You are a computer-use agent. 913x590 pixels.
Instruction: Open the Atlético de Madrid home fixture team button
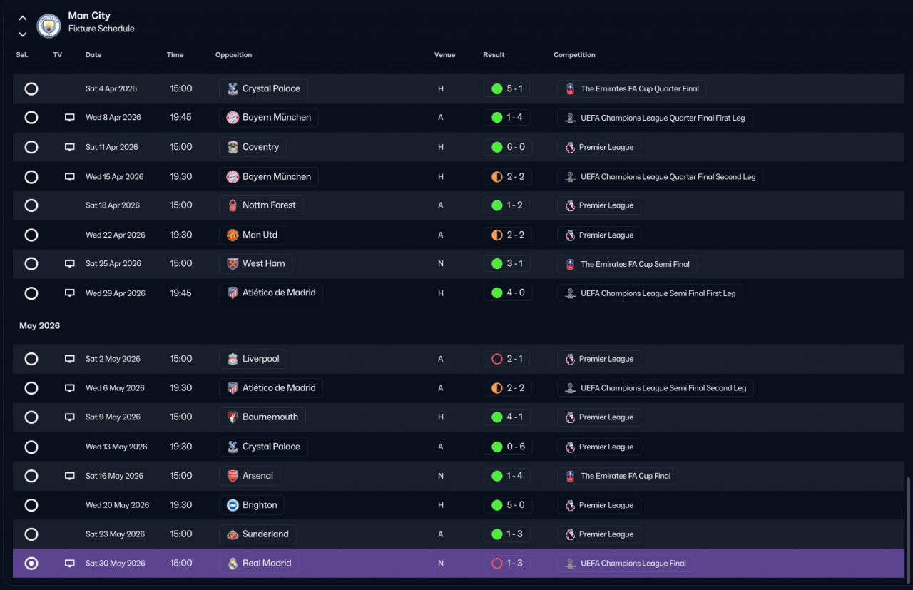(271, 293)
